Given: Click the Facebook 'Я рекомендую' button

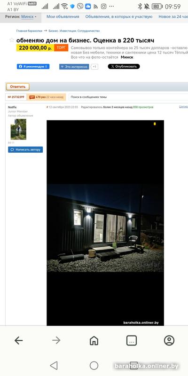Looking at the screenshot, I should (33, 66).
